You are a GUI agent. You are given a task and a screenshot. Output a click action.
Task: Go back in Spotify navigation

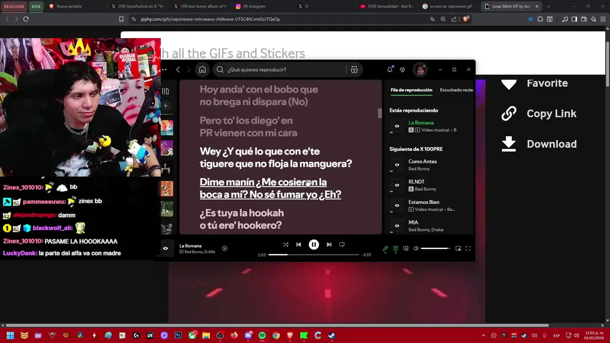178,70
